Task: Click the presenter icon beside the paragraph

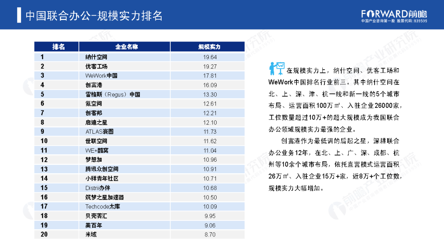Action: point(277,66)
